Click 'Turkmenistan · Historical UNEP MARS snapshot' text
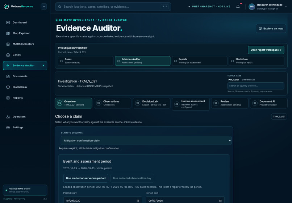 85,86
